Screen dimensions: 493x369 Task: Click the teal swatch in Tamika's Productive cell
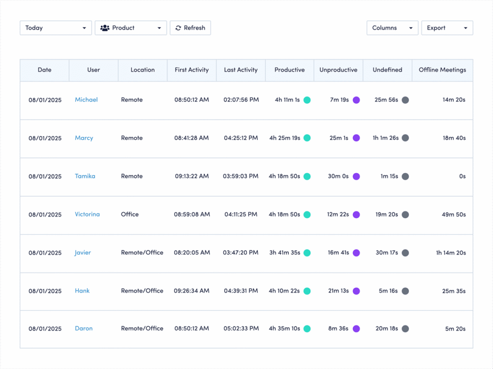pyautogui.click(x=307, y=176)
